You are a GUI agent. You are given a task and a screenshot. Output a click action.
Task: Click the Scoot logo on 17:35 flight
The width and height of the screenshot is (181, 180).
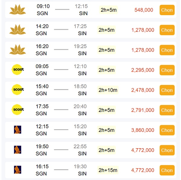[18, 110]
